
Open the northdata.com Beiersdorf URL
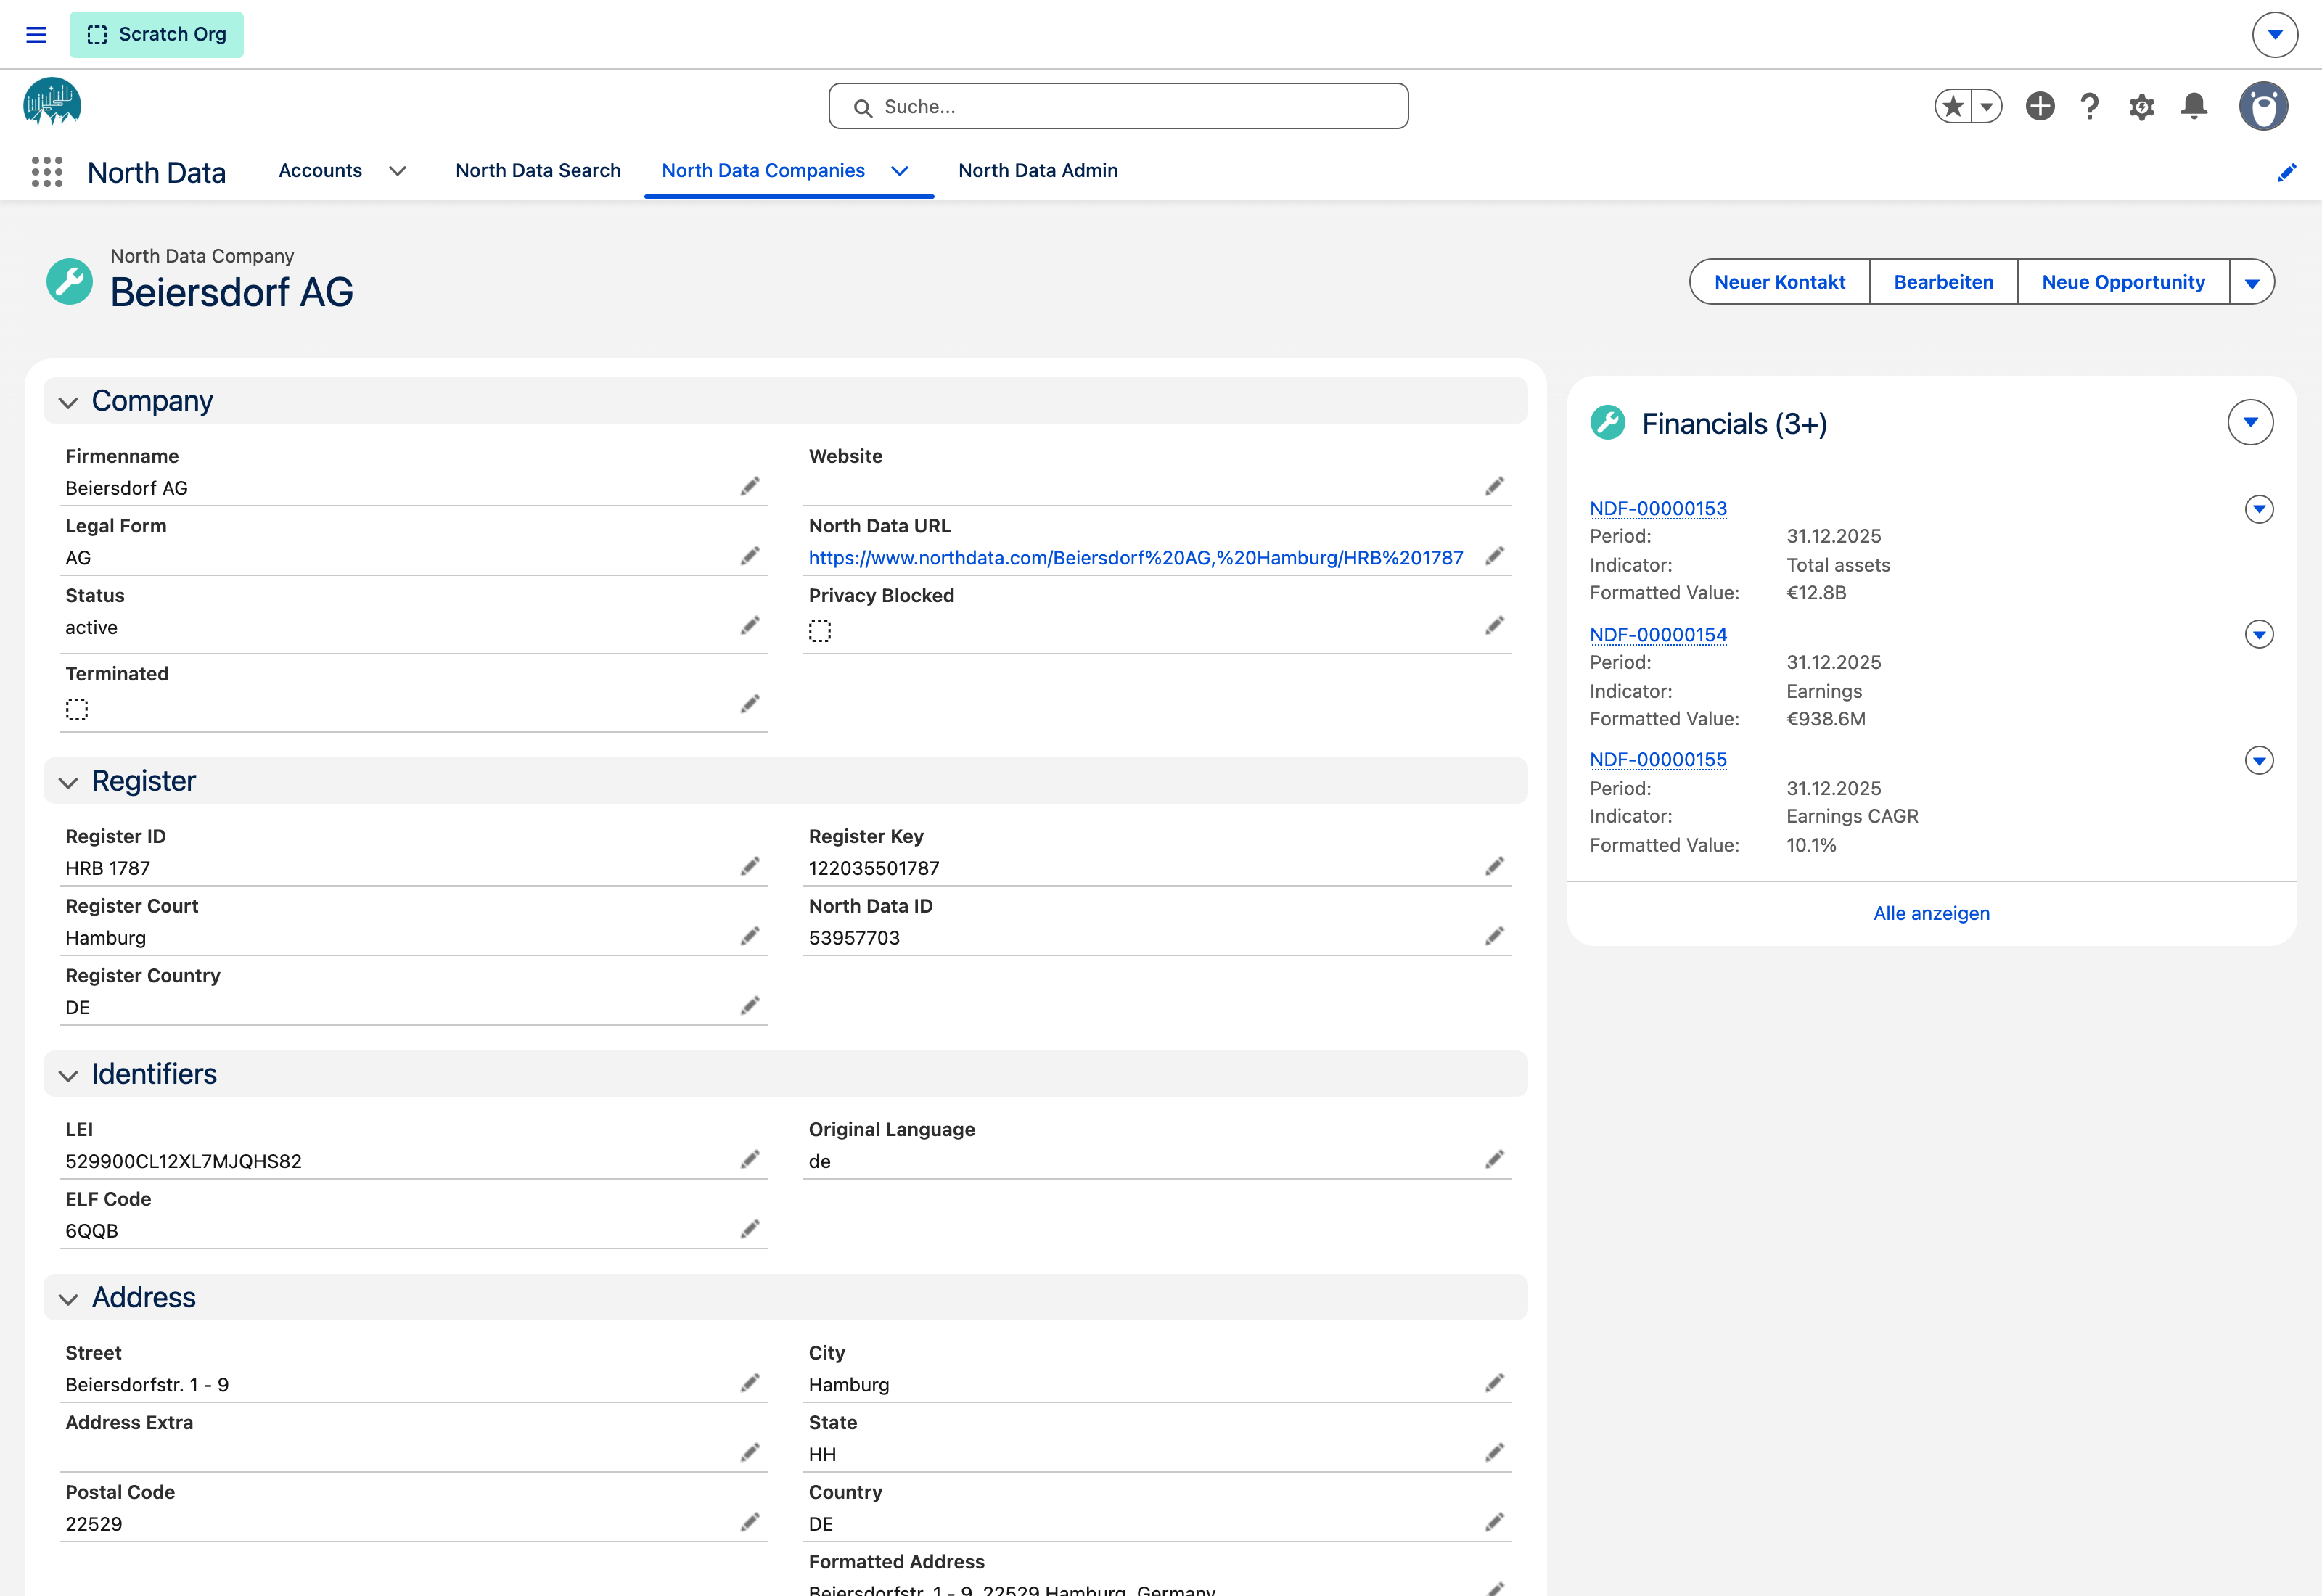(1136, 558)
